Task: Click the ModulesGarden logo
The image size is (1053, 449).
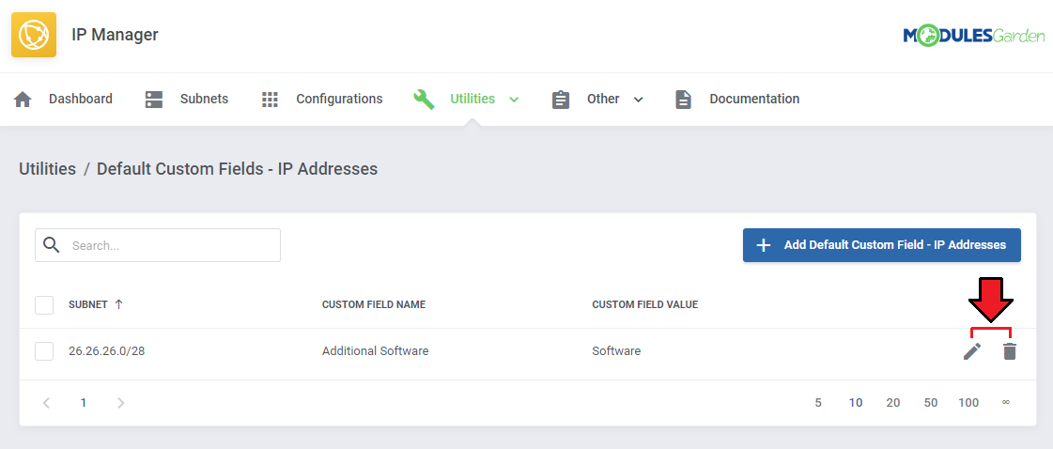Action: point(974,35)
